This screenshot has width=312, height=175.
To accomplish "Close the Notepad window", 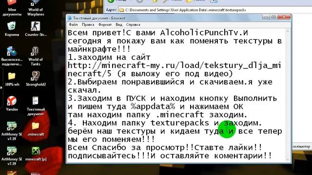I will click(284, 17).
